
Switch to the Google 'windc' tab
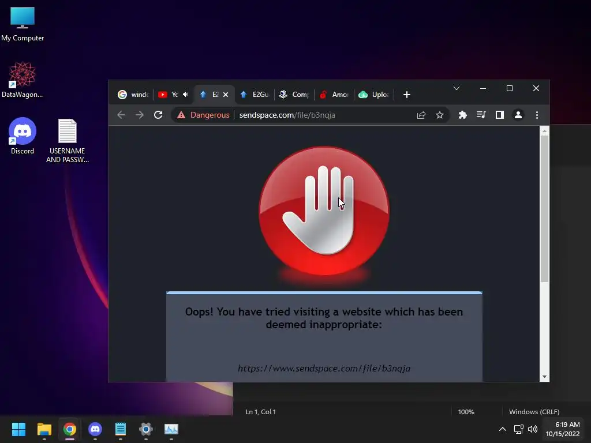pyautogui.click(x=133, y=95)
